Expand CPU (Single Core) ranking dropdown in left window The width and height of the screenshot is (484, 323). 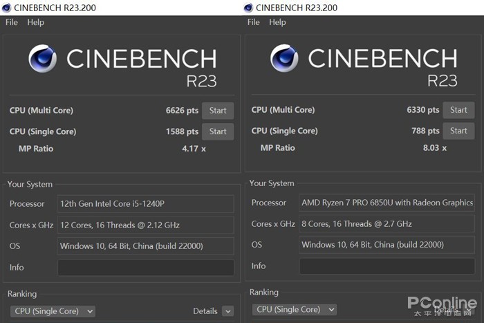53,311
